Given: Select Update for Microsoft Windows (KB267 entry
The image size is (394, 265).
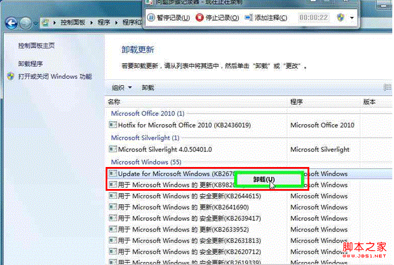Looking at the screenshot, I should 176,173.
